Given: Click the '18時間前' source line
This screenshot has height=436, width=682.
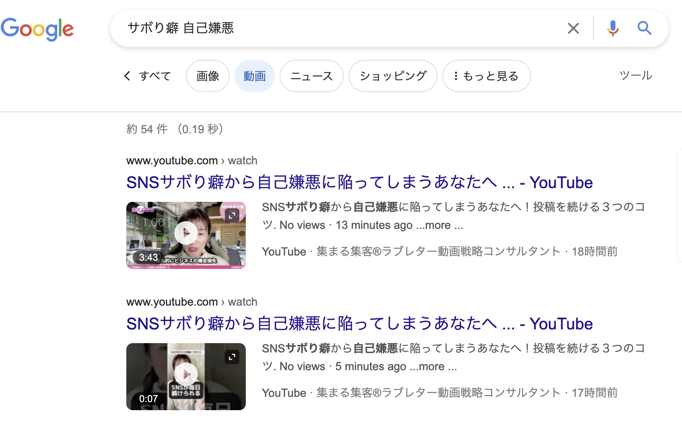Looking at the screenshot, I should pos(440,252).
